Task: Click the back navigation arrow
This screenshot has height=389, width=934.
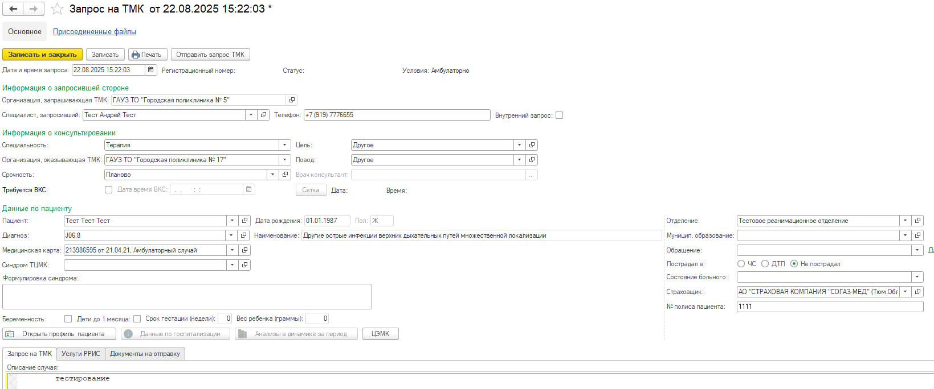Action: (x=13, y=9)
